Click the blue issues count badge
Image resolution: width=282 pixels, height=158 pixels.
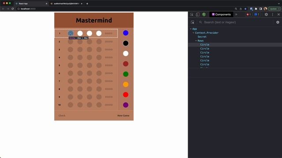coord(256,14)
